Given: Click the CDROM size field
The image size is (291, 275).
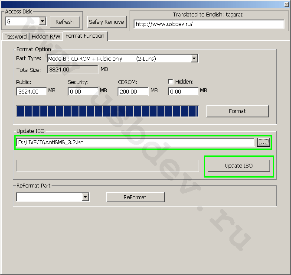Looking at the screenshot, I should 133,91.
